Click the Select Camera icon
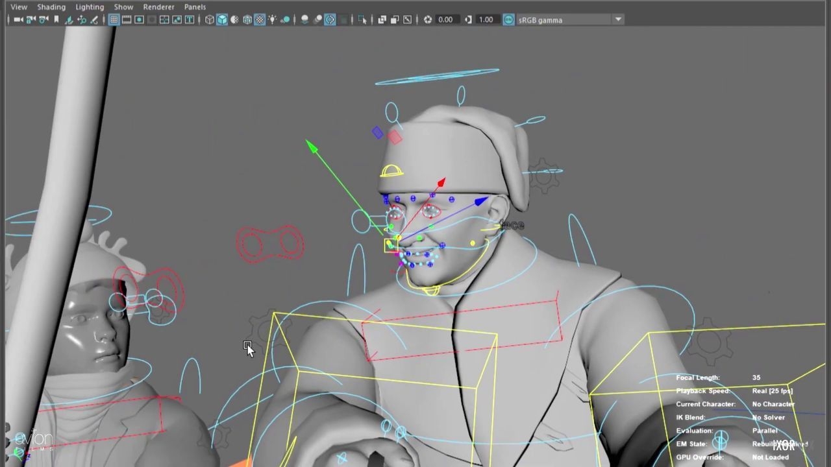The height and width of the screenshot is (467, 831). [x=18, y=19]
